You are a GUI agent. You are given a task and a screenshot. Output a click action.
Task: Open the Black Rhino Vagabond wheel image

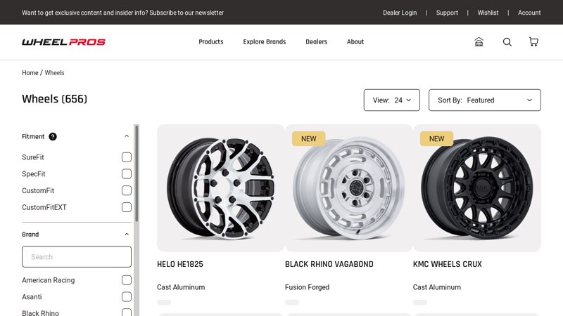coord(348,188)
